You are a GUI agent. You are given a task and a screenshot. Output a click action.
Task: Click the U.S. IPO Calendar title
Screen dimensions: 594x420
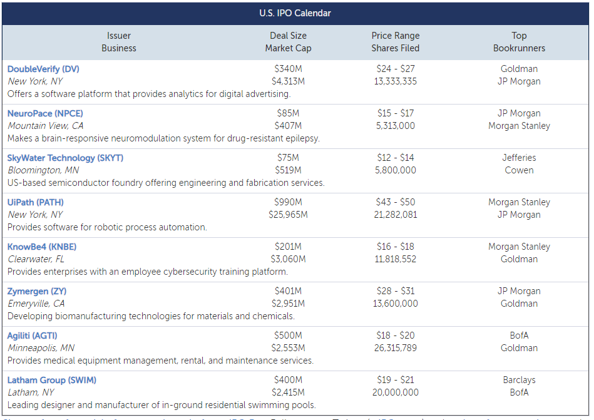click(295, 13)
